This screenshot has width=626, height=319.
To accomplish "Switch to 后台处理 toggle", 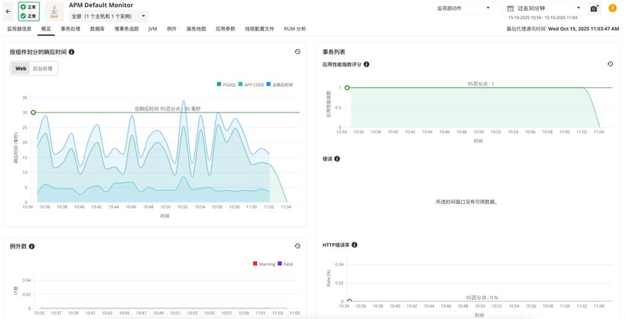I will pyautogui.click(x=43, y=69).
